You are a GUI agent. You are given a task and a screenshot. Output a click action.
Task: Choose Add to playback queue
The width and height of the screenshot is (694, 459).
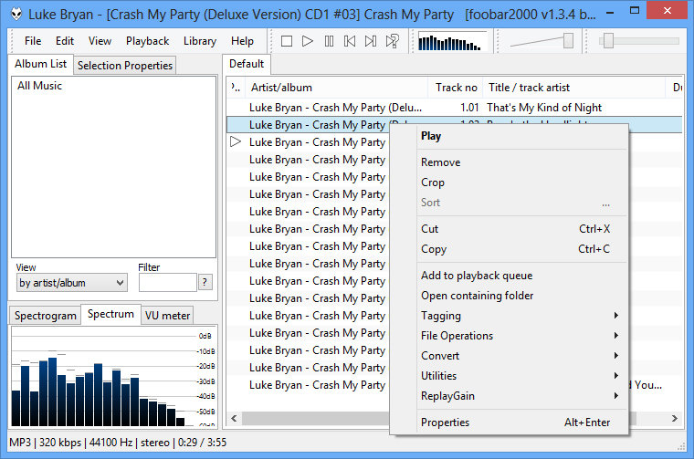[x=510, y=276]
